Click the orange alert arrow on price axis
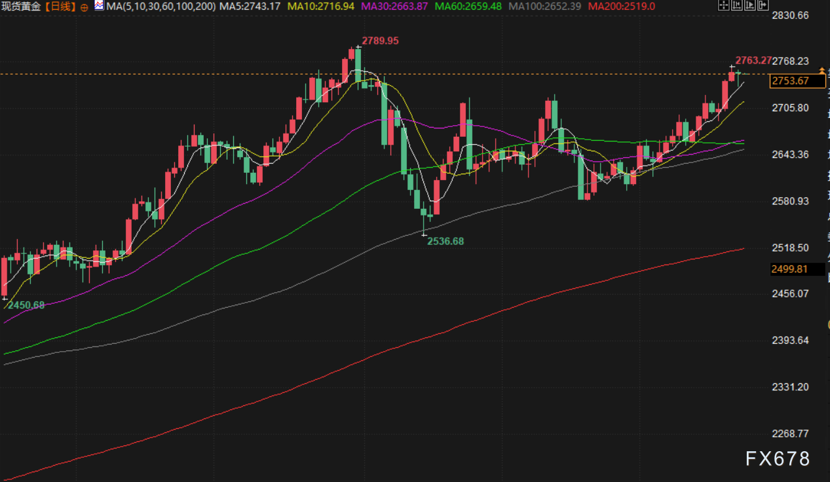Screen dimensions: 830x482 point(821,70)
